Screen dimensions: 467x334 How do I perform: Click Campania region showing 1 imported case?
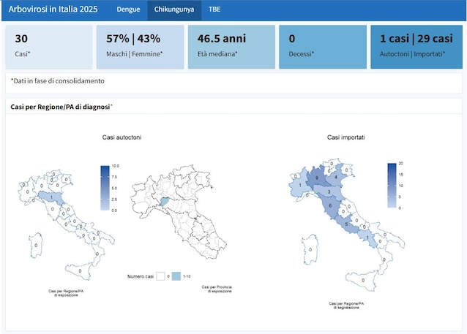click(x=367, y=238)
